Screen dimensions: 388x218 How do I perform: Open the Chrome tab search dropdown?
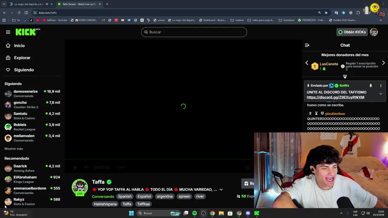tap(4, 4)
